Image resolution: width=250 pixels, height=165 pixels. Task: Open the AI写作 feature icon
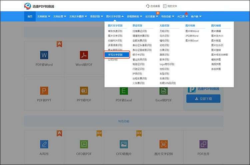coord(44,144)
